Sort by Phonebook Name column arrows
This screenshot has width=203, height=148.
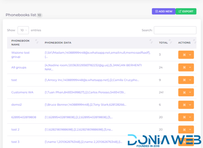pos(37,41)
